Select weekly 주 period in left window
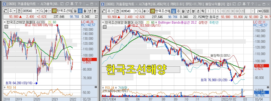This screenshot has height=101, width=271. 80,11
